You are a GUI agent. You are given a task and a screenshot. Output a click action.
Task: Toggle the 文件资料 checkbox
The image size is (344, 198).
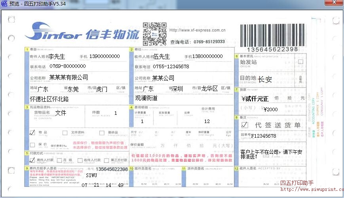click(x=65, y=133)
